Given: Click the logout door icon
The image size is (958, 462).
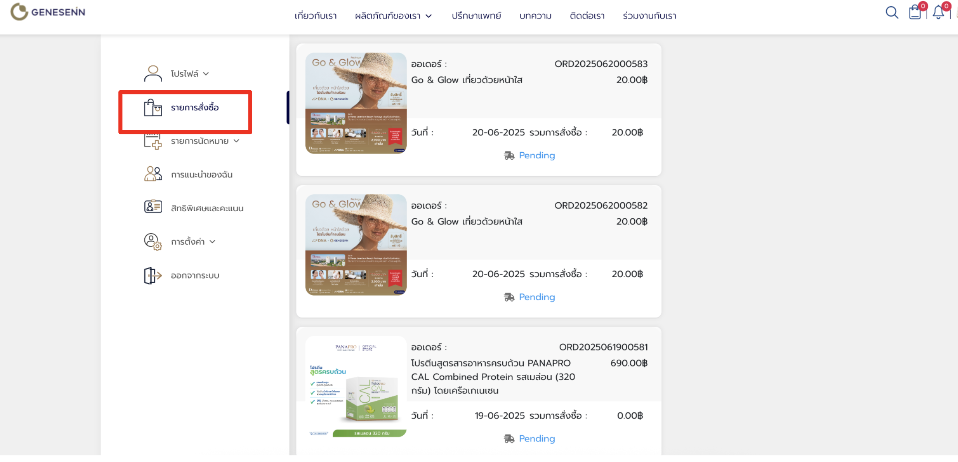Looking at the screenshot, I should coord(153,276).
